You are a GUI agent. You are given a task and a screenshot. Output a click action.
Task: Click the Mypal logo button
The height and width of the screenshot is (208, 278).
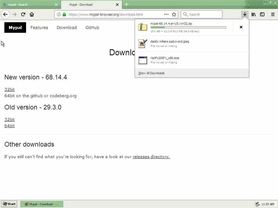15,28
